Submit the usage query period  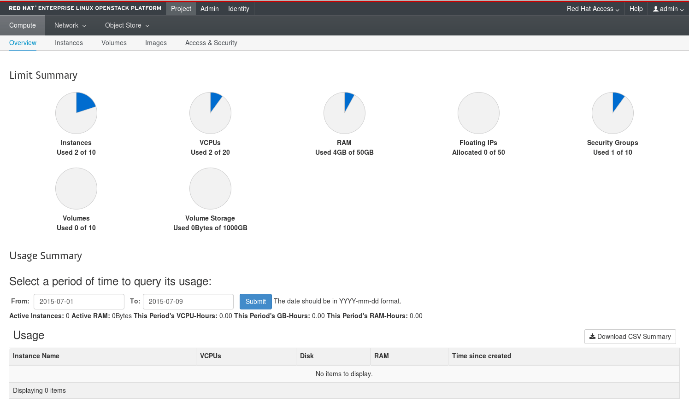pyautogui.click(x=255, y=301)
